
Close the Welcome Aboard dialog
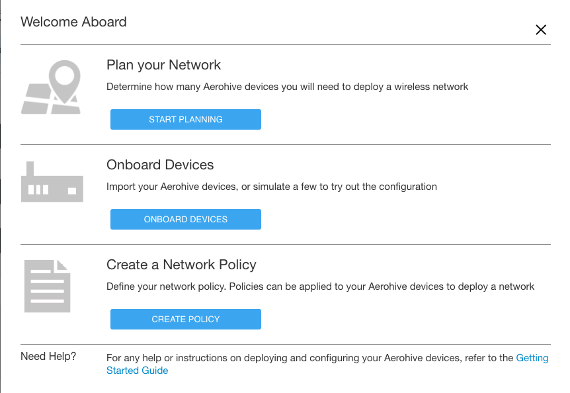(x=540, y=30)
